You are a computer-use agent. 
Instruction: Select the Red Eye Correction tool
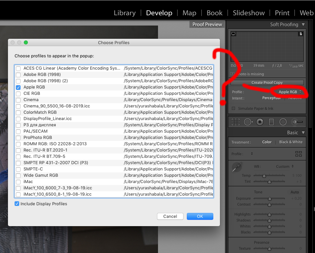tap(260, 122)
